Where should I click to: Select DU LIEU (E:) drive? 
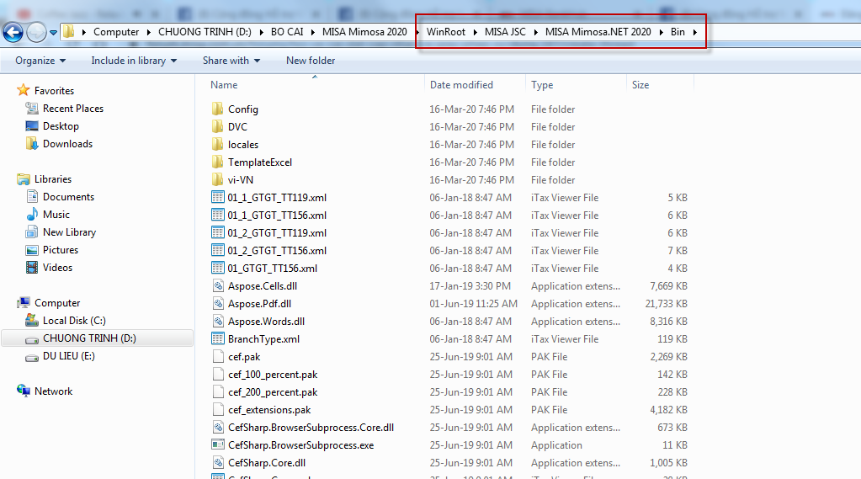pyautogui.click(x=69, y=356)
